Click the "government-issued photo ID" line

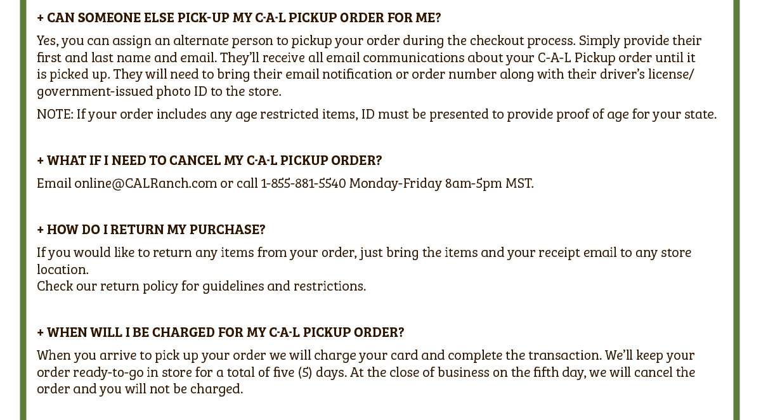tap(159, 91)
